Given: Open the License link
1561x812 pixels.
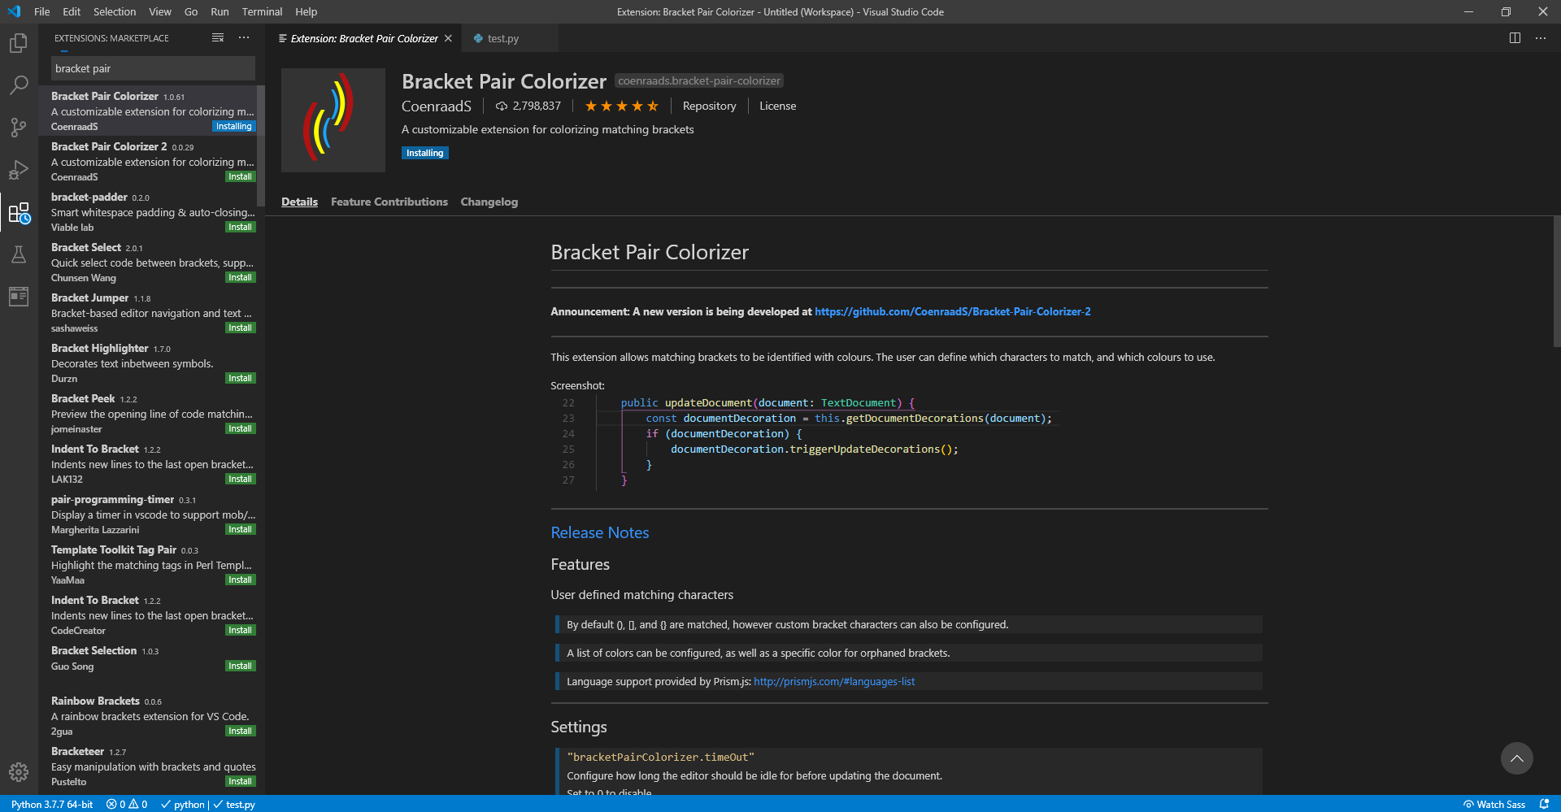Looking at the screenshot, I should point(778,106).
